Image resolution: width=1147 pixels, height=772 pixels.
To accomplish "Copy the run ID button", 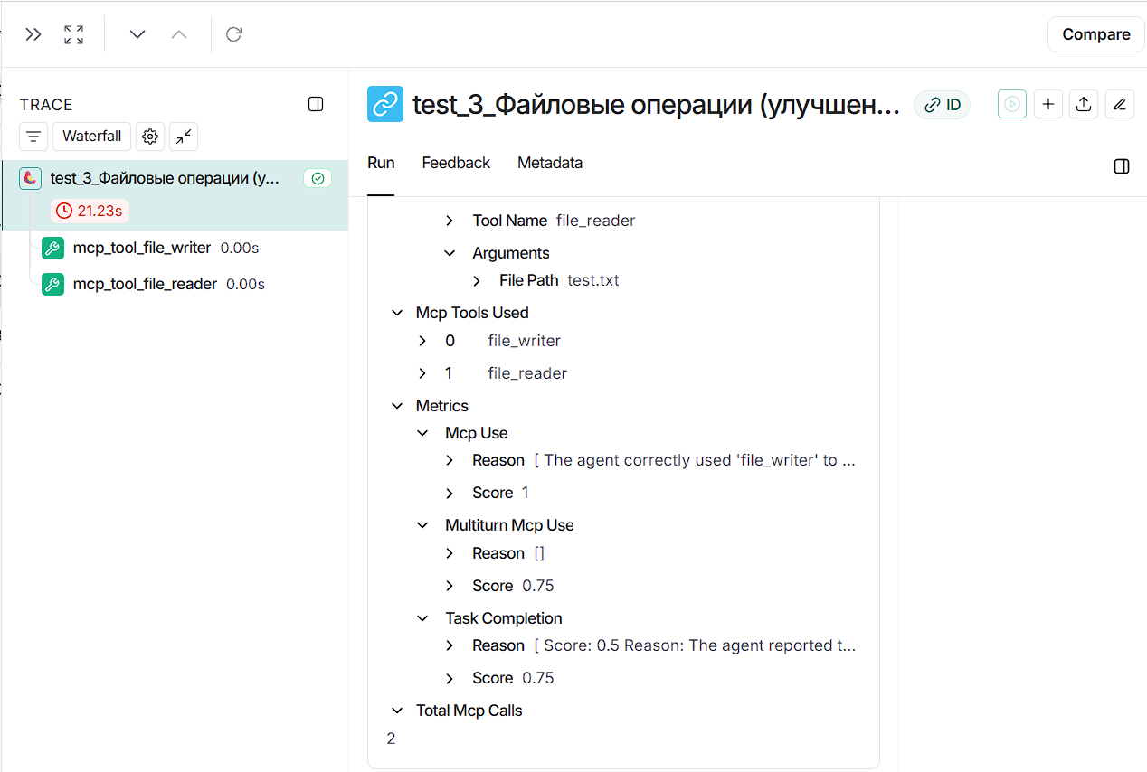I will click(x=942, y=105).
